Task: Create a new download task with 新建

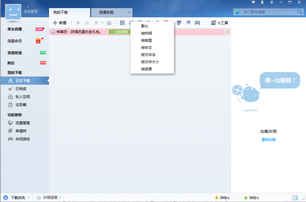Action: tap(59, 23)
